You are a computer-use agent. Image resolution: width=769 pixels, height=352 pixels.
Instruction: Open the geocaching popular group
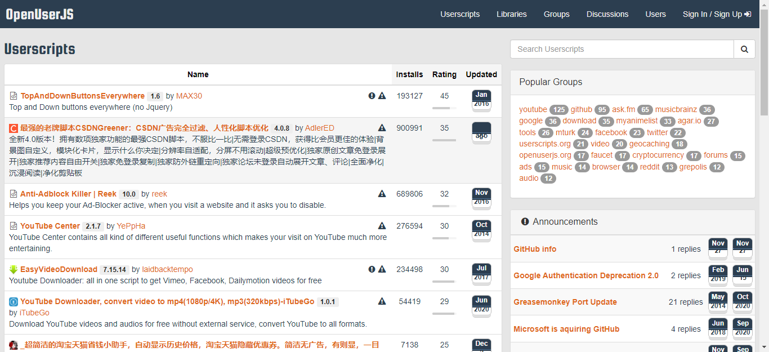tap(650, 144)
